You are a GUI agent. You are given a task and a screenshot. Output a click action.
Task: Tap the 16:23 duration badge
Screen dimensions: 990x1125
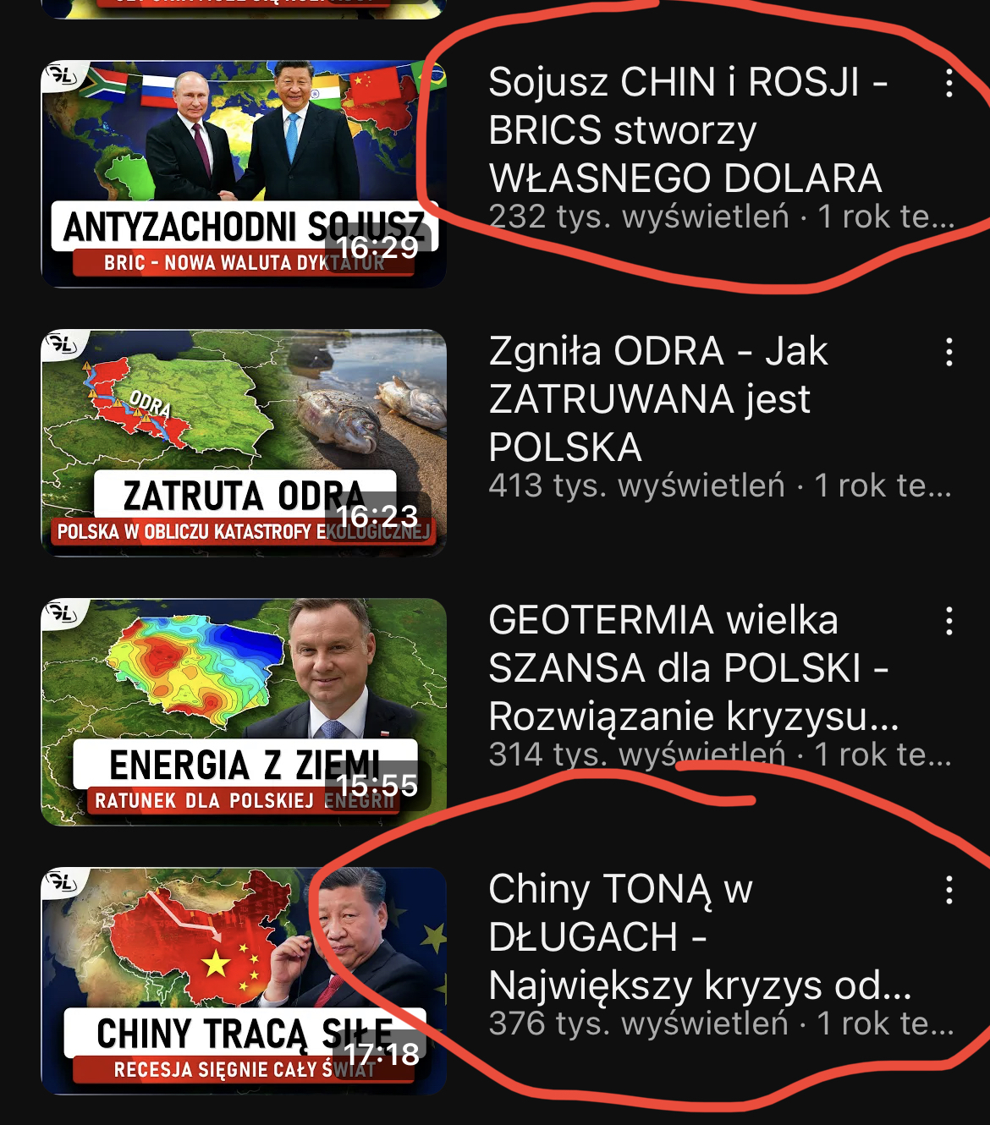pos(377,516)
